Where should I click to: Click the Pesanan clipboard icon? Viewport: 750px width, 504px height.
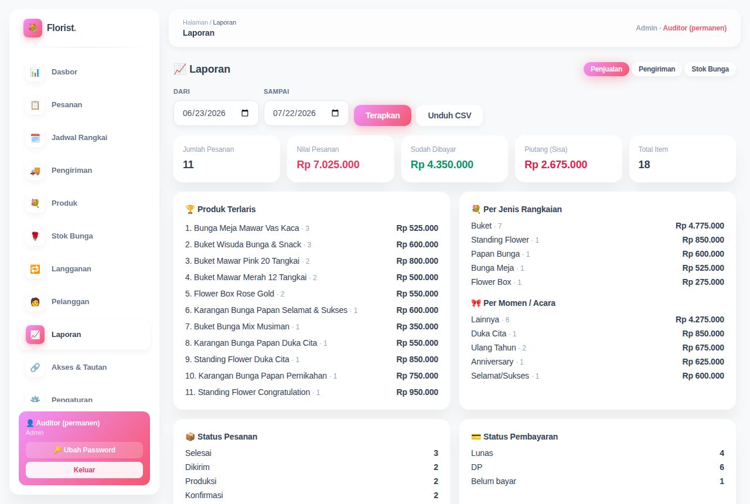click(x=35, y=105)
